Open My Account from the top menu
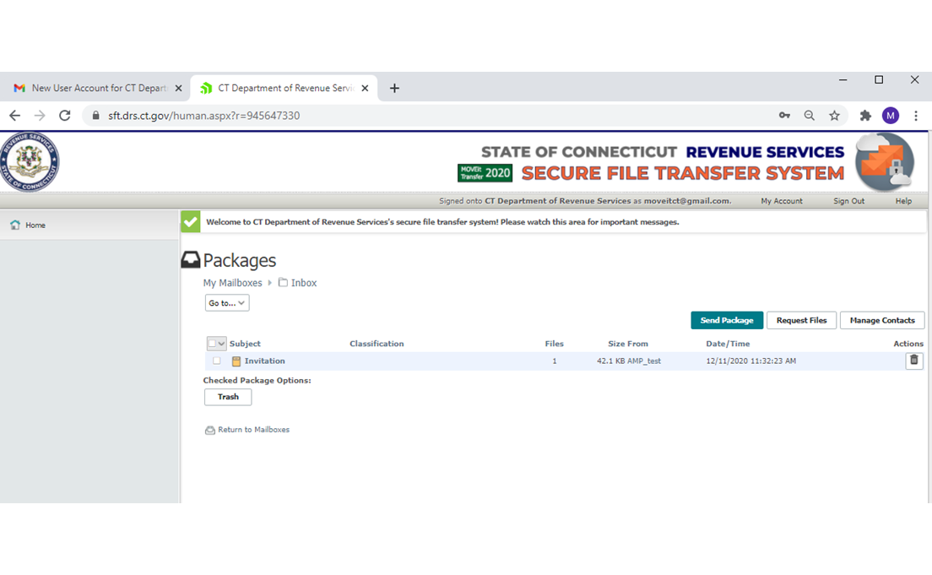932x575 pixels. (781, 201)
